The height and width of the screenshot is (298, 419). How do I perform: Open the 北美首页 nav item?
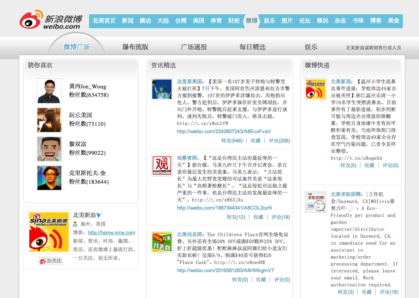(104, 20)
